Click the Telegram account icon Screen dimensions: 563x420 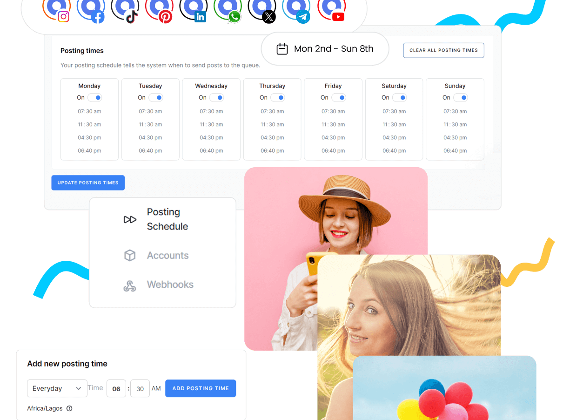tap(296, 9)
